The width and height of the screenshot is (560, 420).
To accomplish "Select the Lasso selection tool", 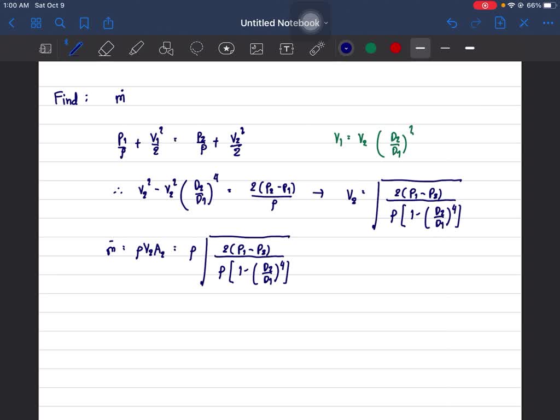I will 196,49.
